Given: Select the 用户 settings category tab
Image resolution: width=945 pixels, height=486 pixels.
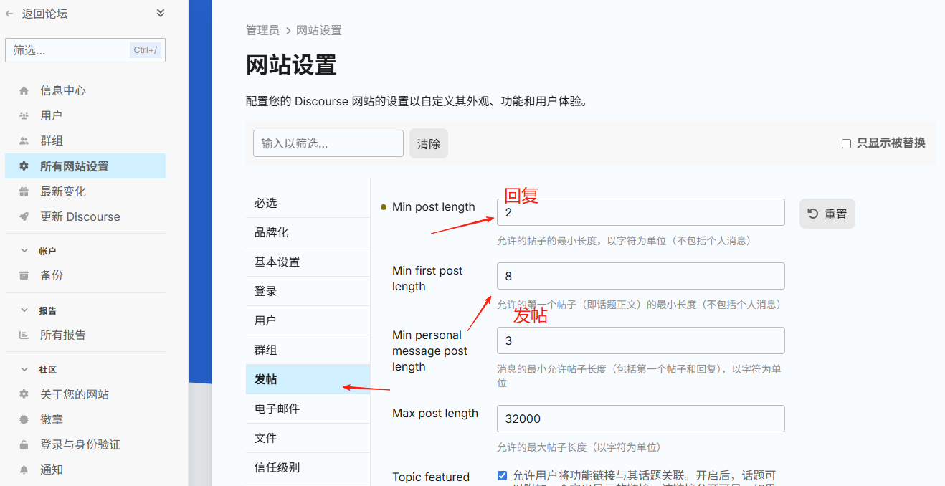Looking at the screenshot, I should pos(308,320).
